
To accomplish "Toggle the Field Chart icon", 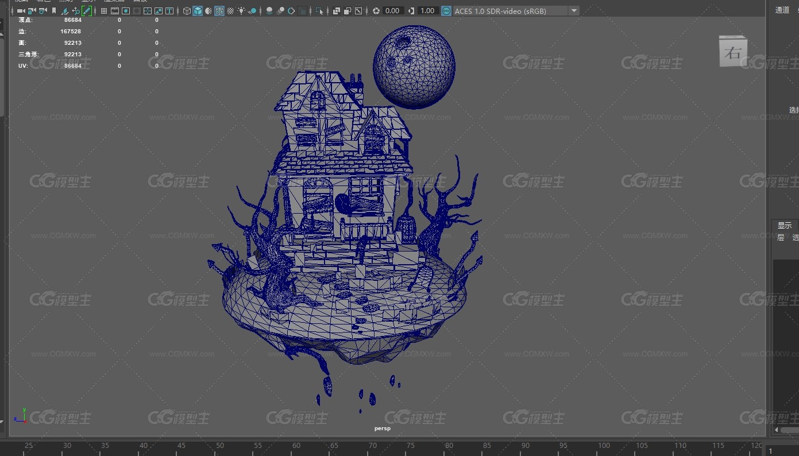I will [148, 11].
